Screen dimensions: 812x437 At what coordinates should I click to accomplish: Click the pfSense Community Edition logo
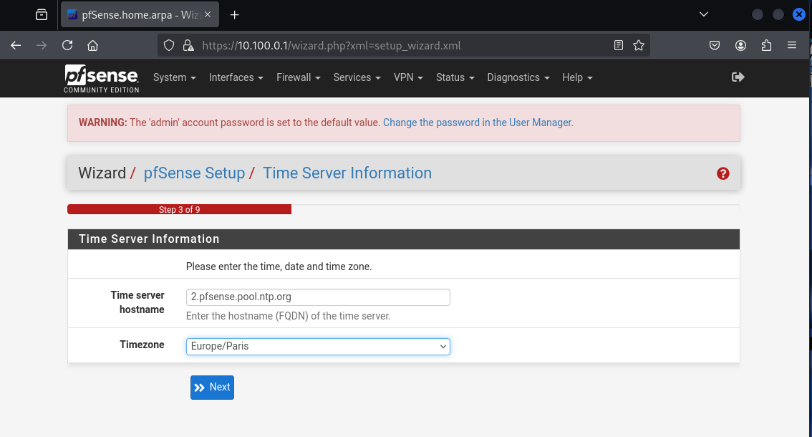[x=102, y=79]
